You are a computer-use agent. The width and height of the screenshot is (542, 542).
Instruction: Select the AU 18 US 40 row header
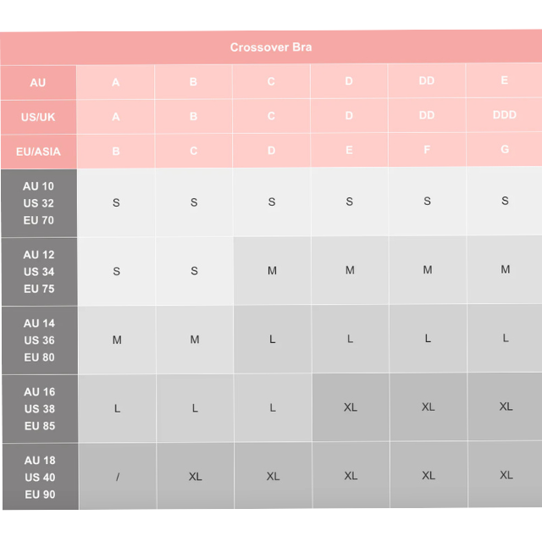tap(40, 478)
